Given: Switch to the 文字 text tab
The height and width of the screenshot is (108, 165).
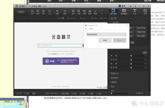Looking at the screenshot, I should click(x=134, y=12).
